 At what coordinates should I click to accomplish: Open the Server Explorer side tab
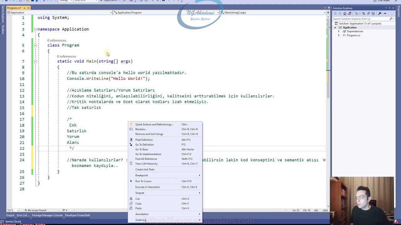coord(3,14)
